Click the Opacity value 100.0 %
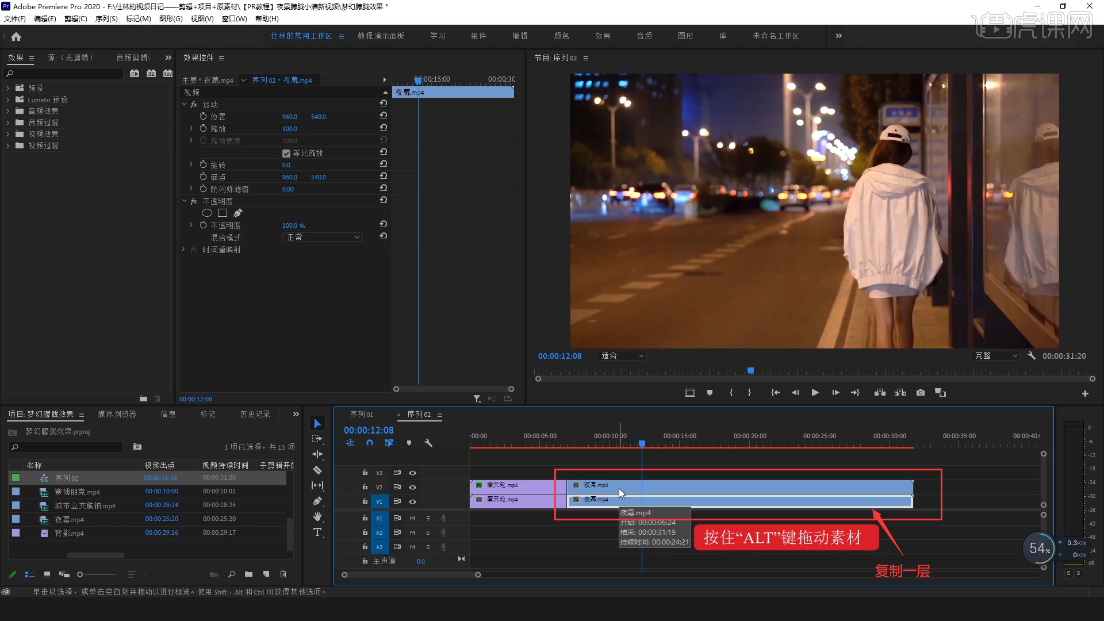 (x=293, y=226)
